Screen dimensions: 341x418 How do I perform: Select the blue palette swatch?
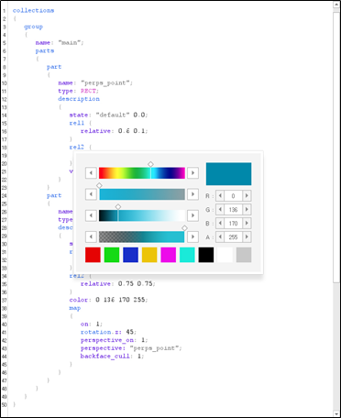click(130, 255)
